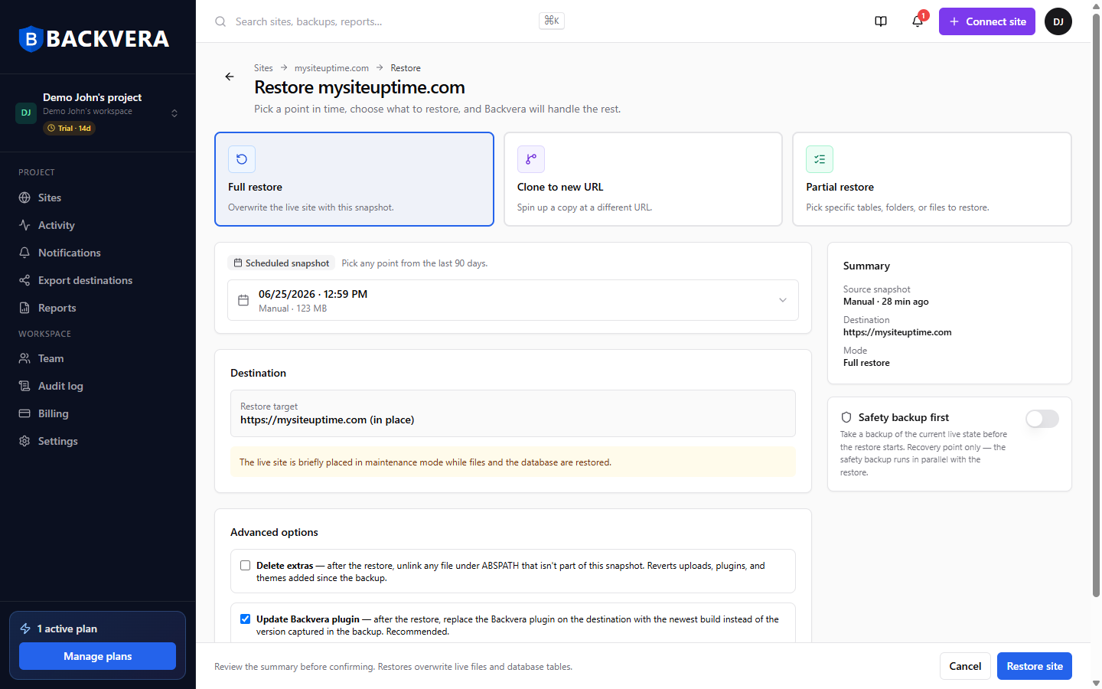Click the Scheduled snapshot tag

click(x=282, y=263)
